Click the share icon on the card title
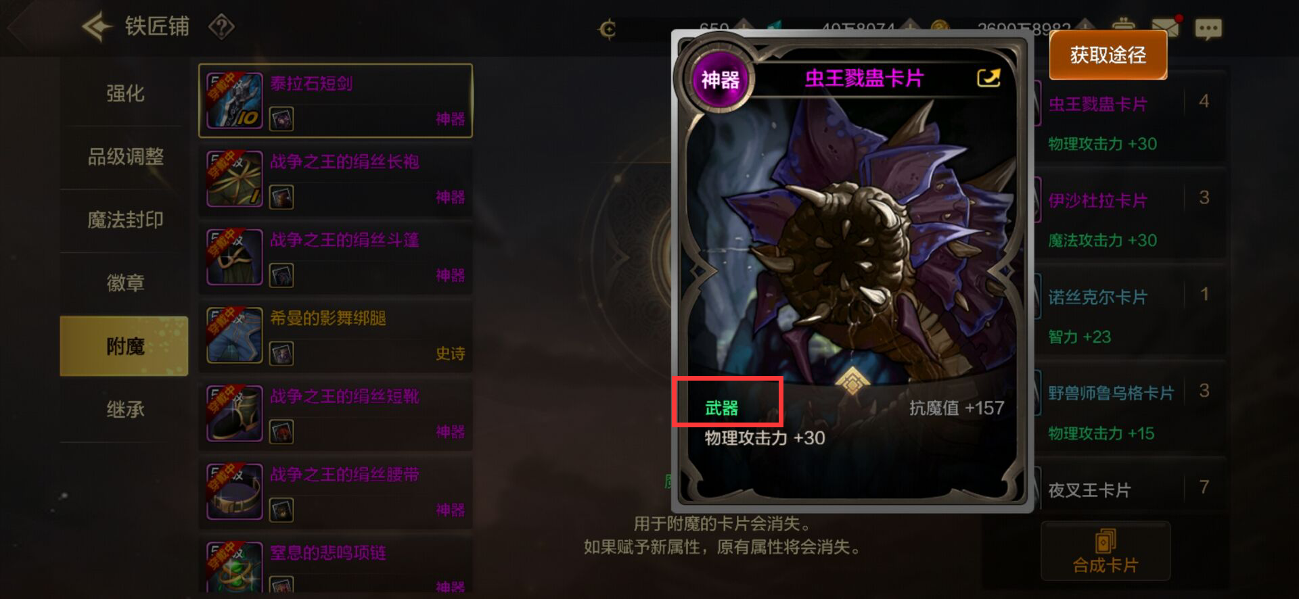 988,78
